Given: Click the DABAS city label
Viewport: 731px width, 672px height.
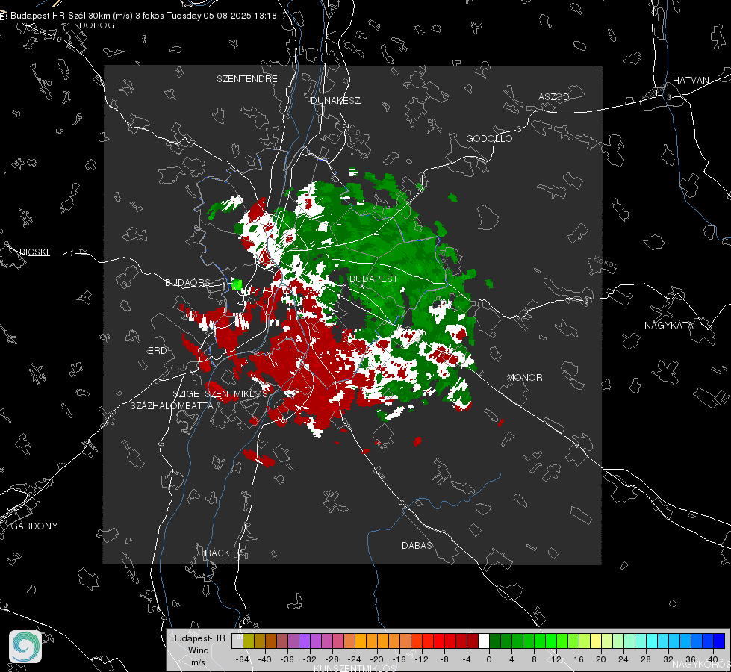Looking at the screenshot, I should [x=417, y=545].
